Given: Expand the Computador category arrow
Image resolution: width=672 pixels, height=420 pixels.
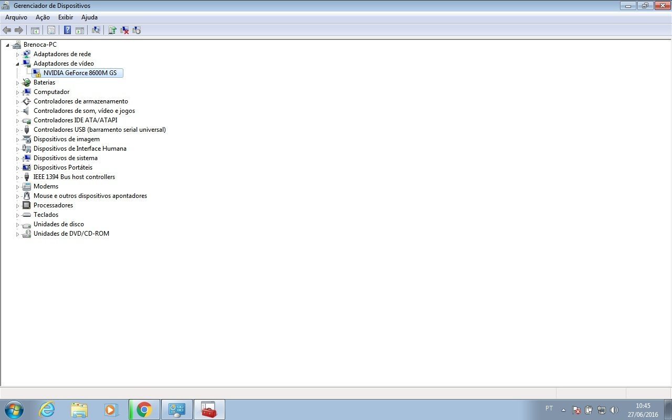Looking at the screenshot, I should (x=17, y=92).
